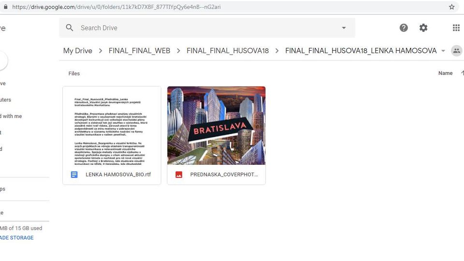Viewport: 464px width, 261px height.
Task: Click the magnifier search icon in Drive
Action: [x=70, y=28]
